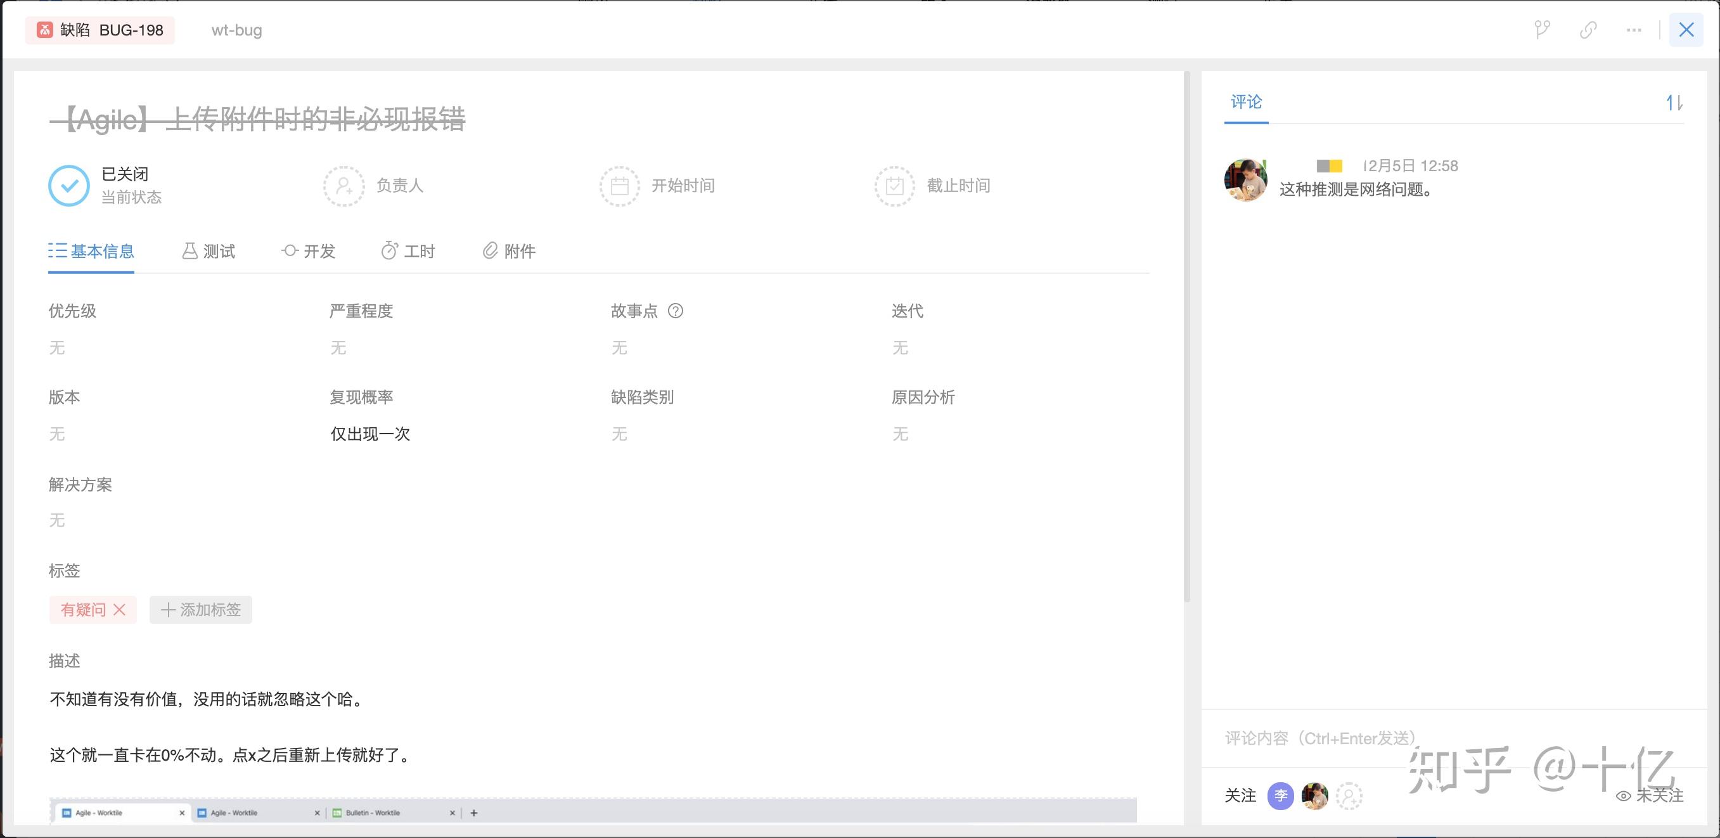Viewport: 1720px width, 838px height.
Task: Open the 严重程度 severity field
Action: [338, 348]
